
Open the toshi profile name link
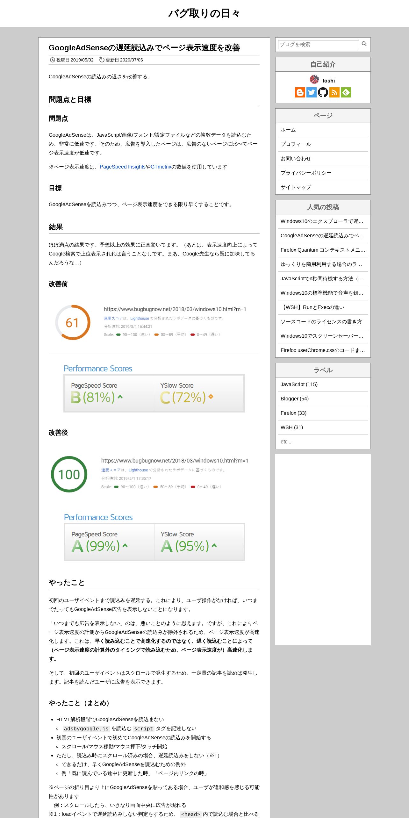click(328, 81)
